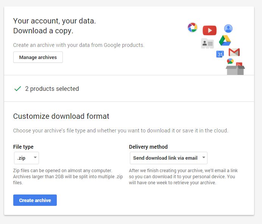
Task: Click the Gmail envelope icon
Action: coord(234,52)
